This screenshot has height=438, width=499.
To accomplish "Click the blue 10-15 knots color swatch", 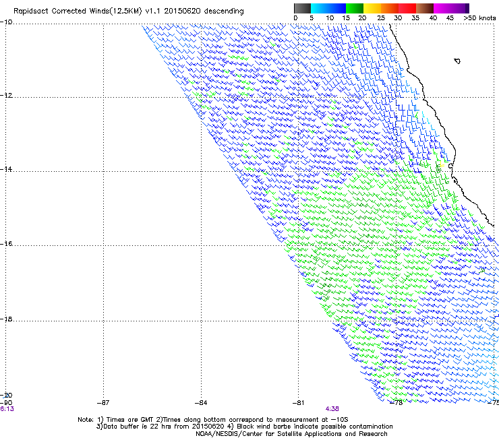I will tap(337, 8).
